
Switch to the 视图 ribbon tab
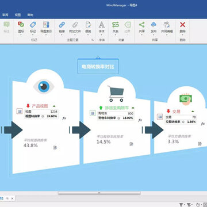point(18,15)
